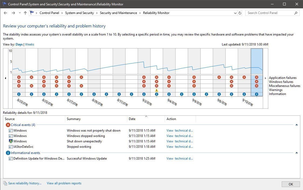Open the recent locations dropdown arrow

point(20,13)
